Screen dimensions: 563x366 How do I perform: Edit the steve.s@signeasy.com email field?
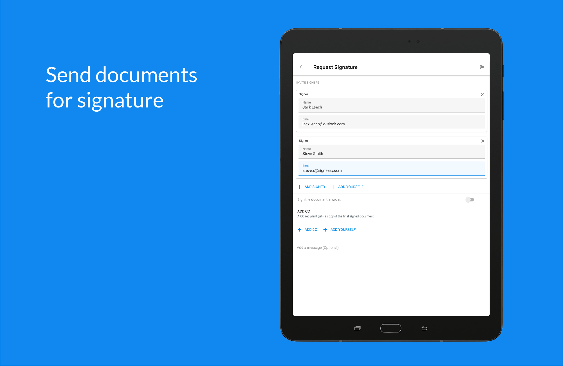pyautogui.click(x=391, y=170)
